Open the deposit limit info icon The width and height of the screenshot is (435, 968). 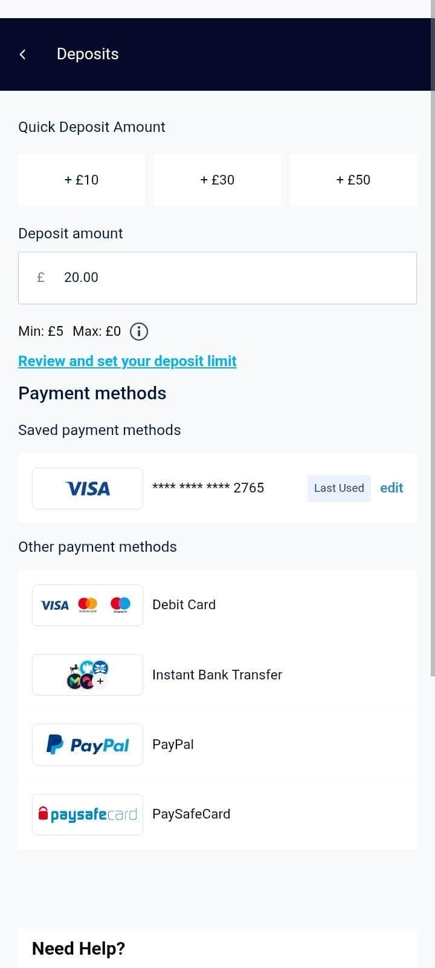pos(138,331)
